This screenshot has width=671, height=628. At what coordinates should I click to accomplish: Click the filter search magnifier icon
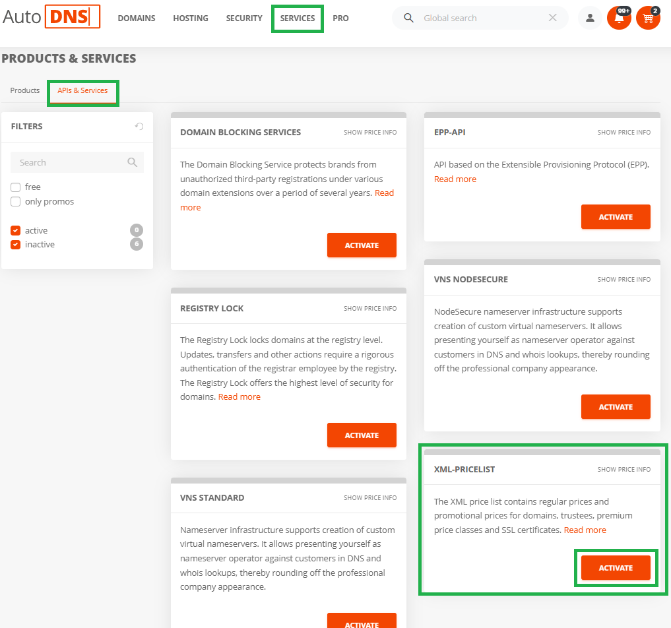[132, 162]
